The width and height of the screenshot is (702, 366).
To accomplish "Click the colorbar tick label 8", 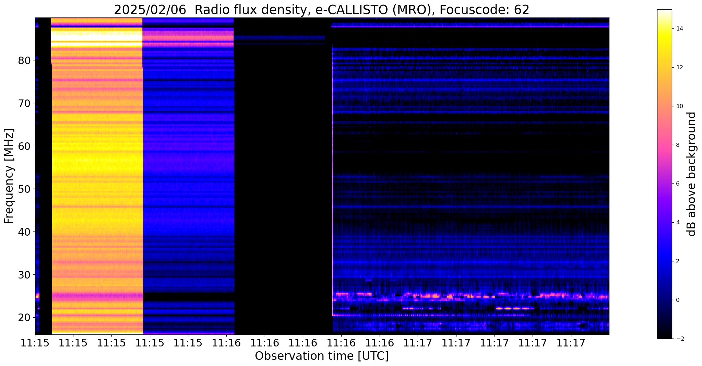I will [678, 145].
